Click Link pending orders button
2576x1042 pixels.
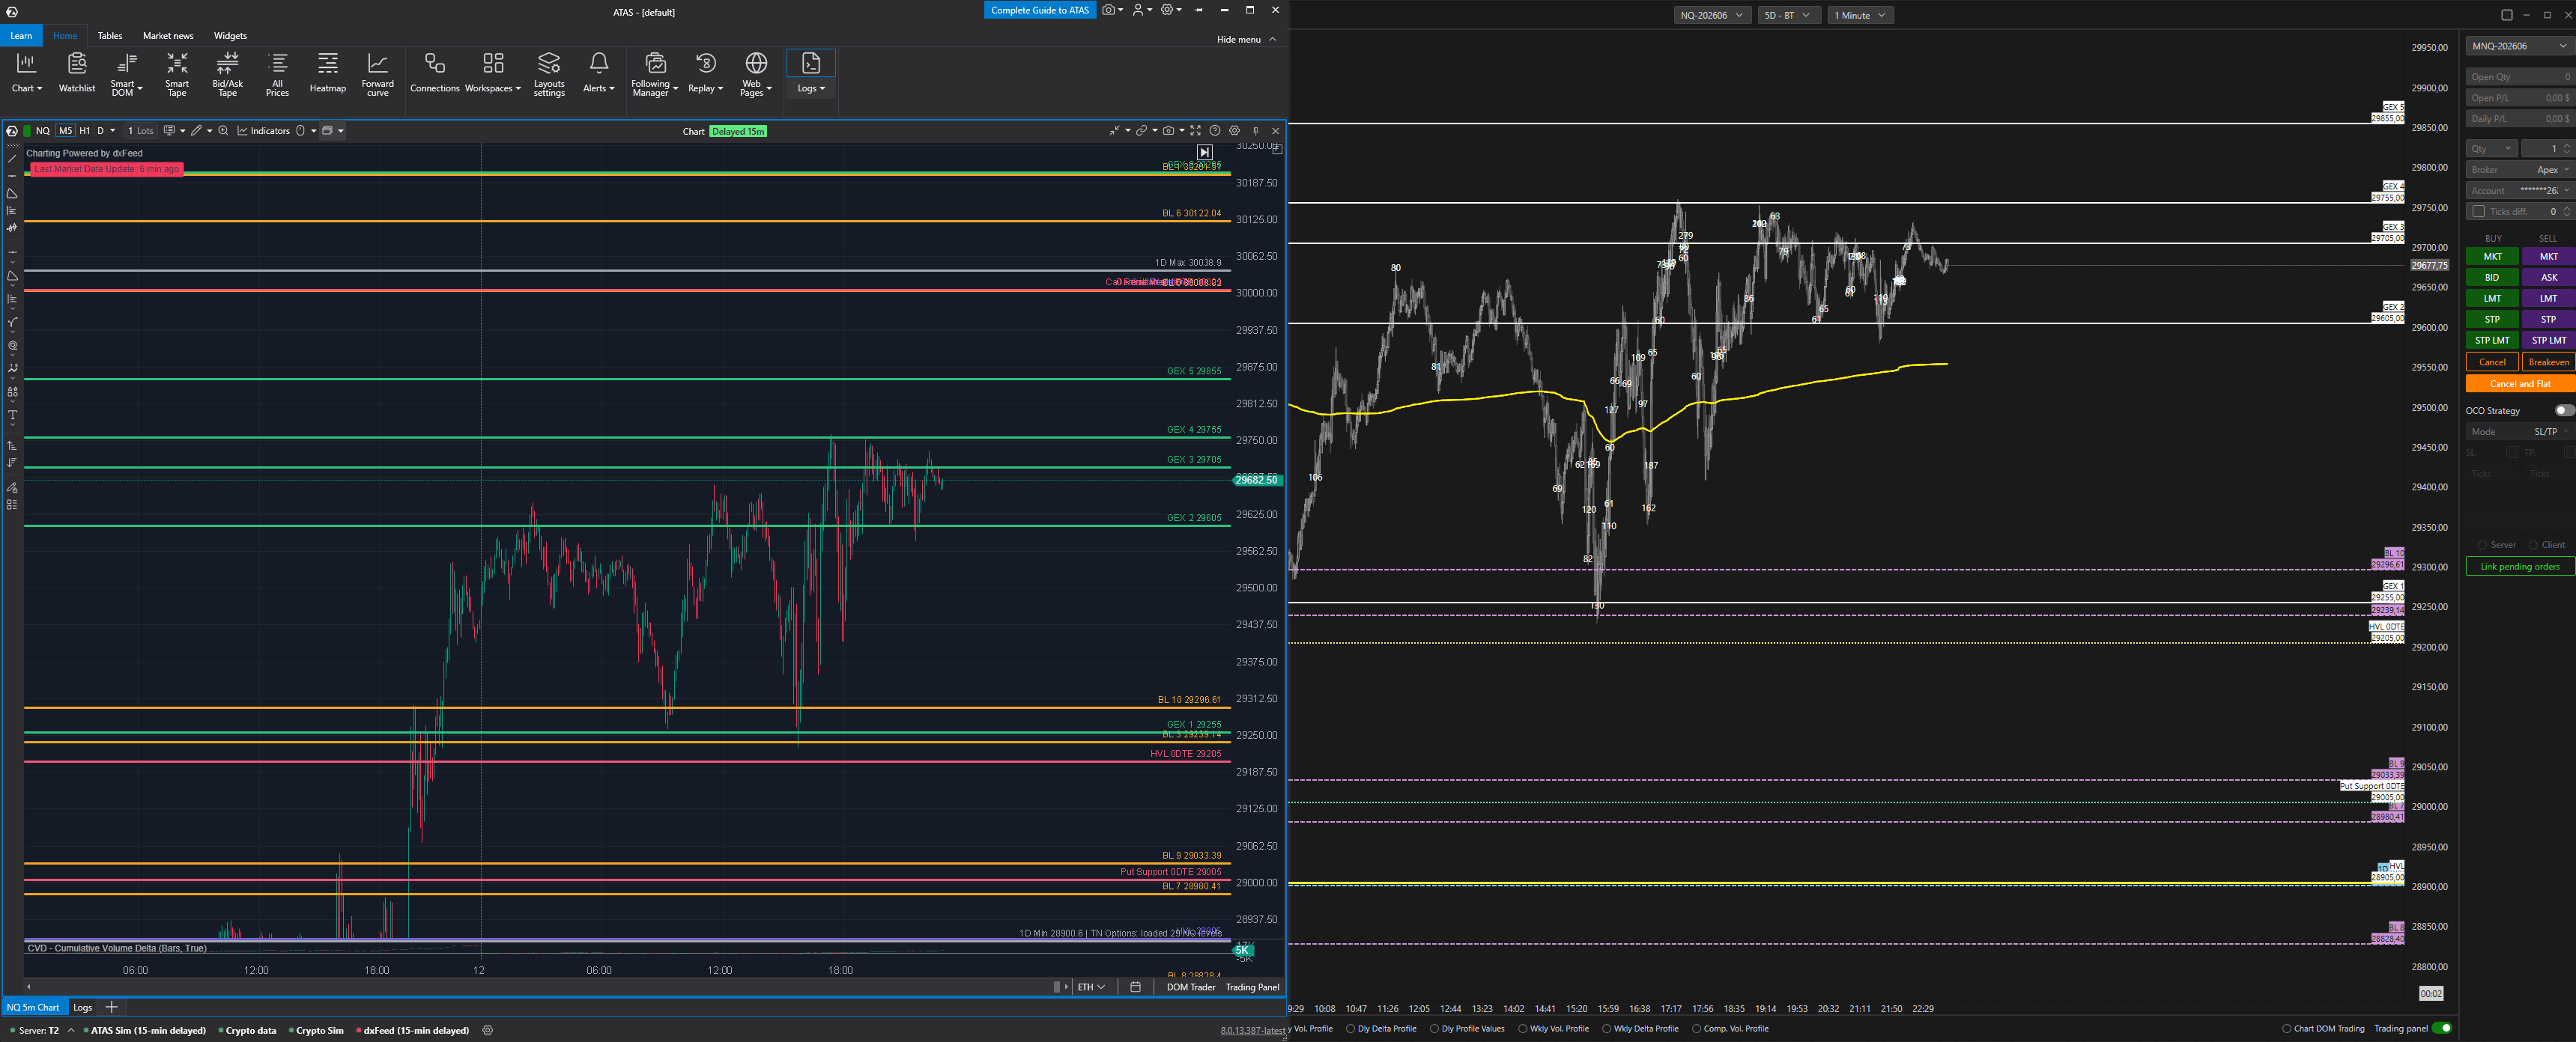(2520, 567)
